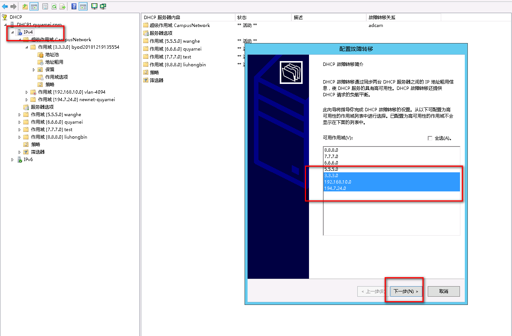Click the blue Back arrow in toolbar

(5, 6)
